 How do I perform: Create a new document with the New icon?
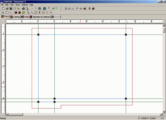3,9
